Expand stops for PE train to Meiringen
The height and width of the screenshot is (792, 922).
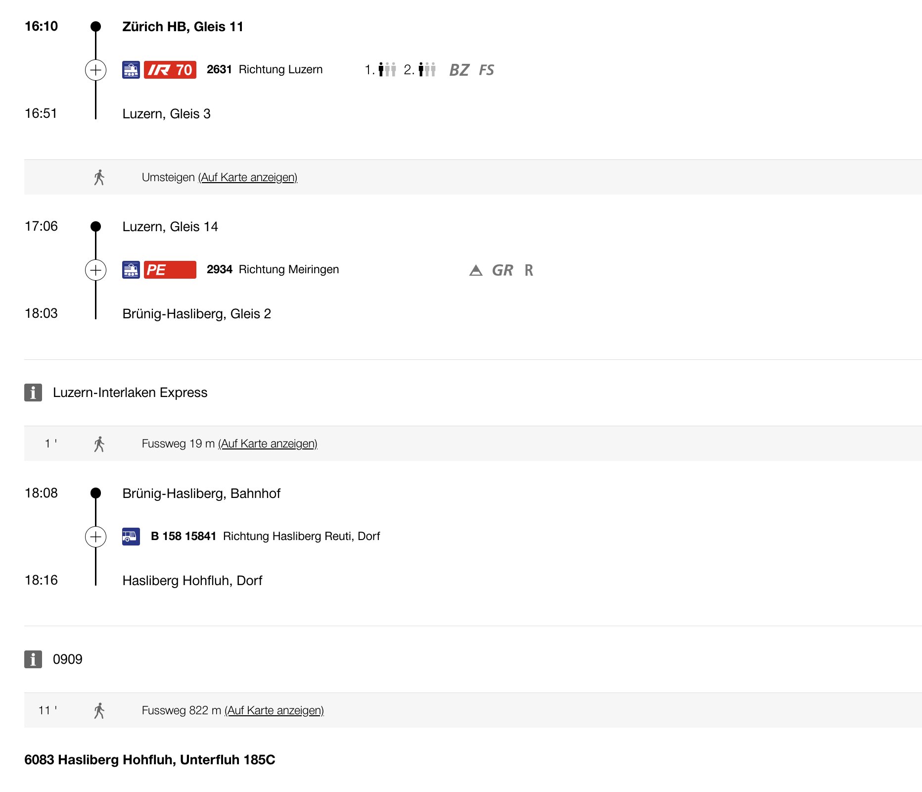[x=95, y=270]
